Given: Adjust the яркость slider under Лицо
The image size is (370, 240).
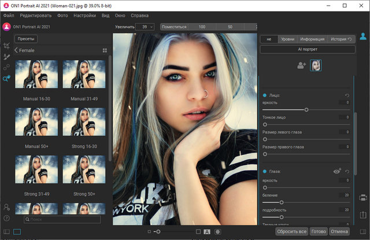Looking at the screenshot, I should click(306, 109).
